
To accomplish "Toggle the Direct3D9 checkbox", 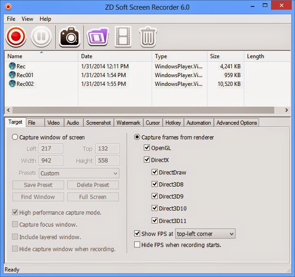I will coord(154,196).
